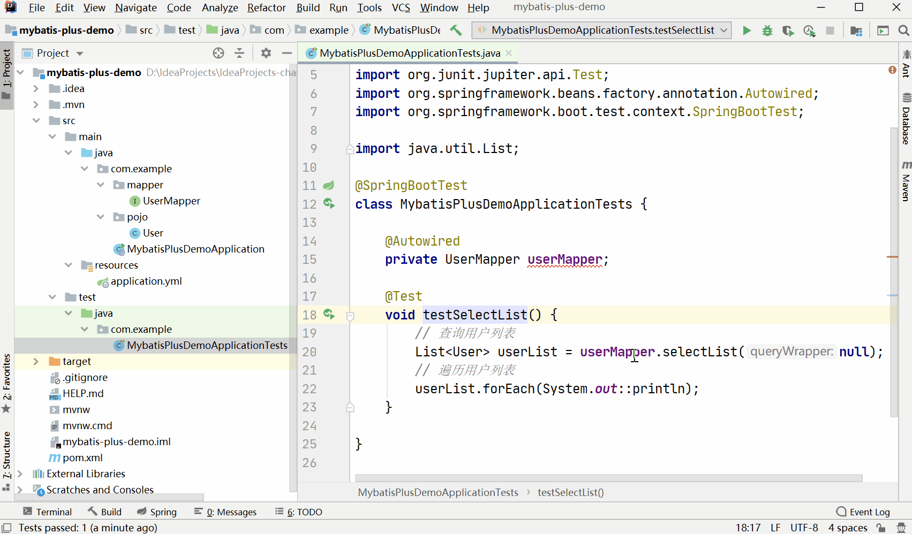Viewport: 912px width, 534px height.
Task: Click the locate current file crosshair icon
Action: click(218, 53)
